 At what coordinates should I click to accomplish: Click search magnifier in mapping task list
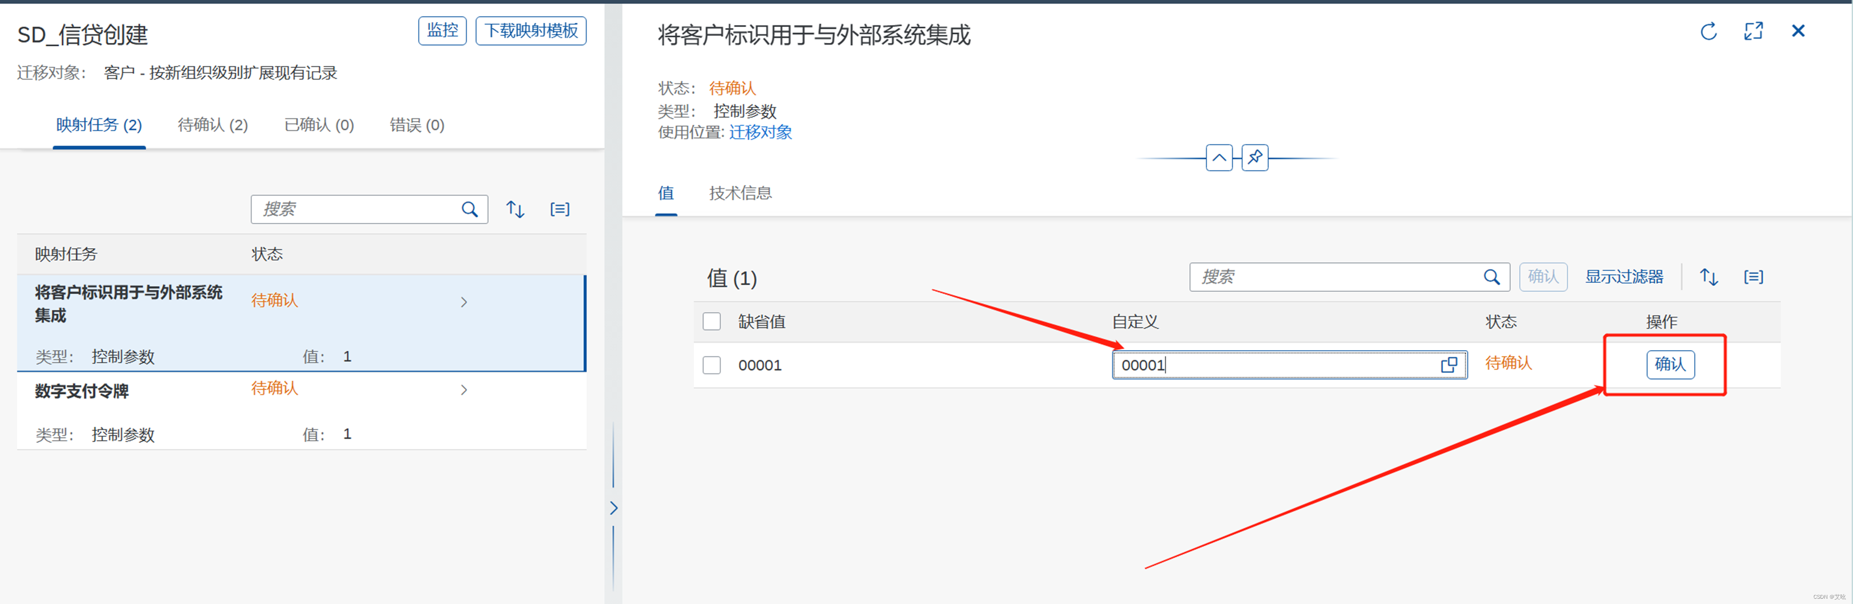coord(470,209)
